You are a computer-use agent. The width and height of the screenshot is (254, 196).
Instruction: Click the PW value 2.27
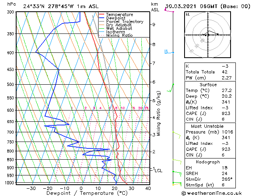[227, 78]
